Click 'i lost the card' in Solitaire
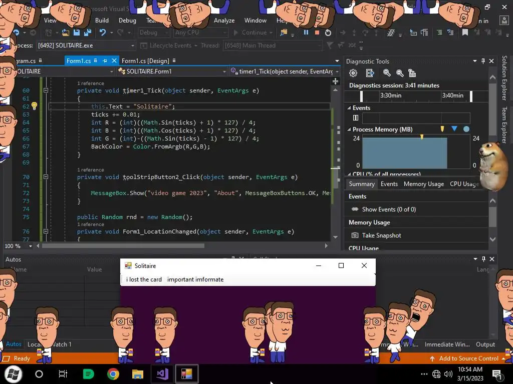This screenshot has width=513, height=384. coord(144,279)
